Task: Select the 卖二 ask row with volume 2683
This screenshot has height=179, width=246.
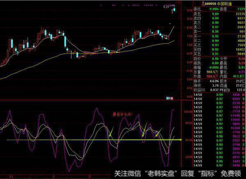Action: pyautogui.click(x=219, y=27)
